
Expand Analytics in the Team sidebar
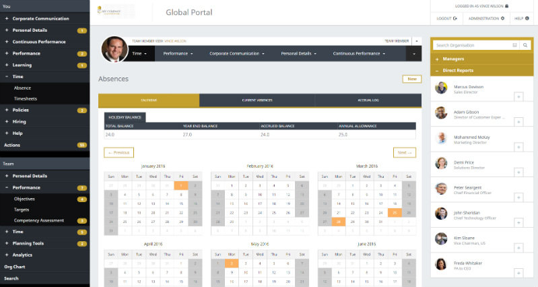coord(44,255)
